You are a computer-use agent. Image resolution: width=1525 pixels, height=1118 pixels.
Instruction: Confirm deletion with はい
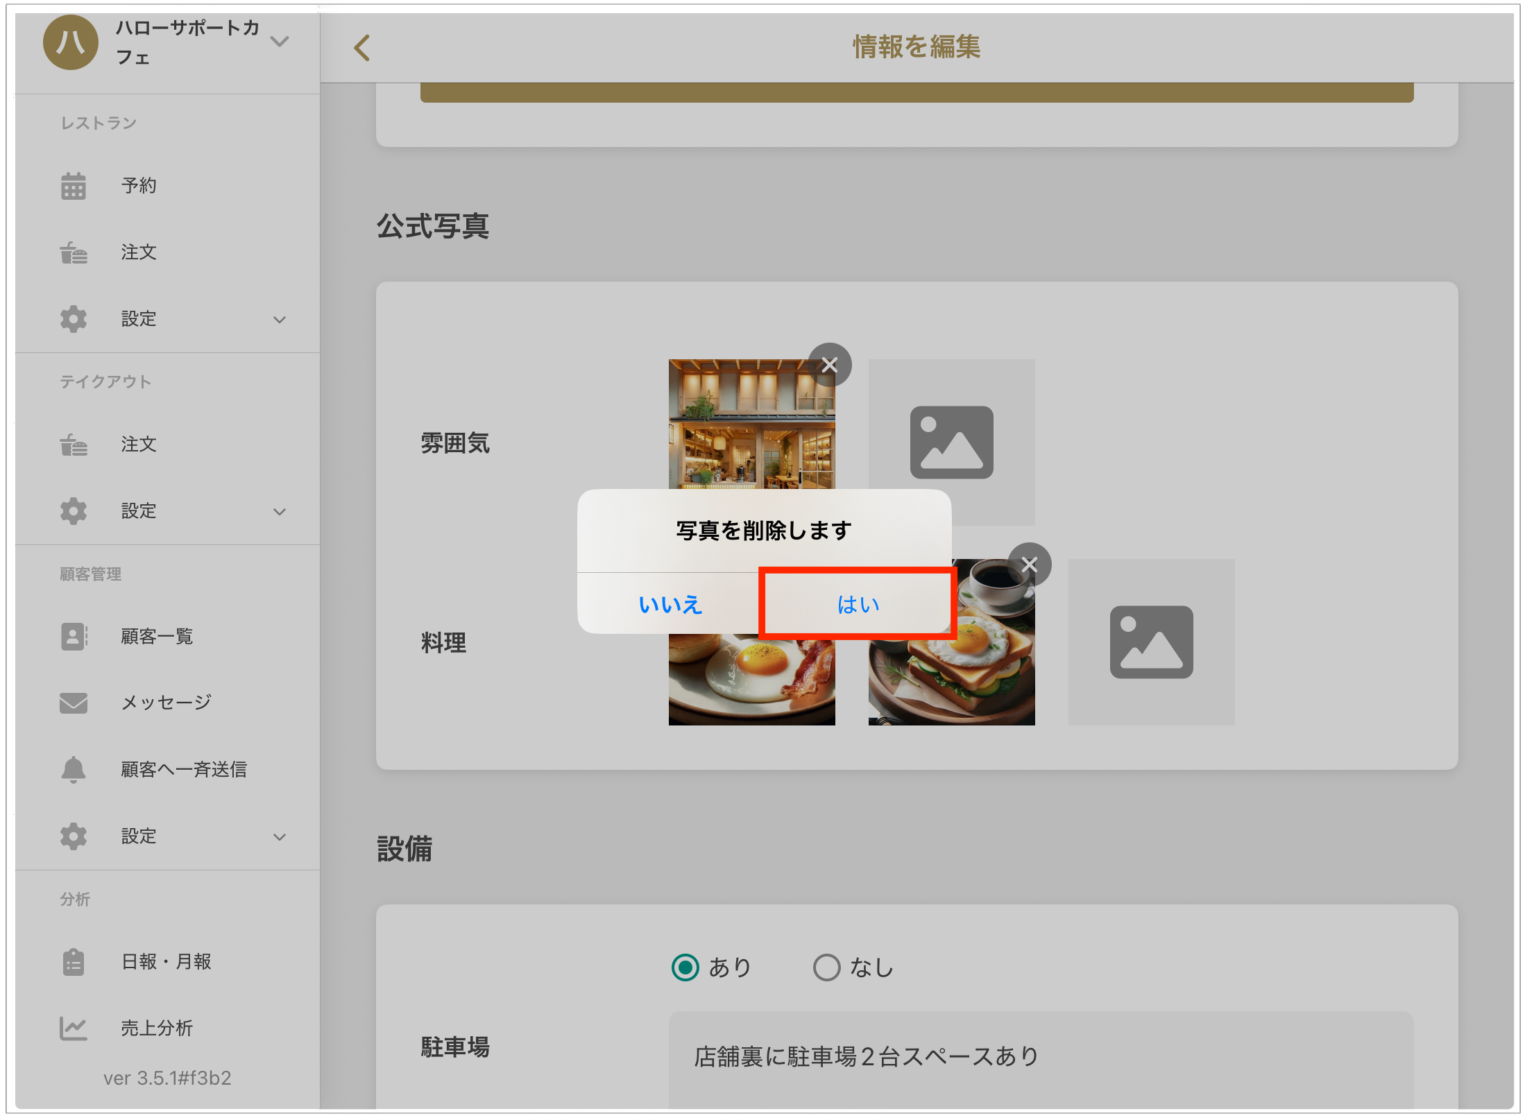[x=858, y=604]
